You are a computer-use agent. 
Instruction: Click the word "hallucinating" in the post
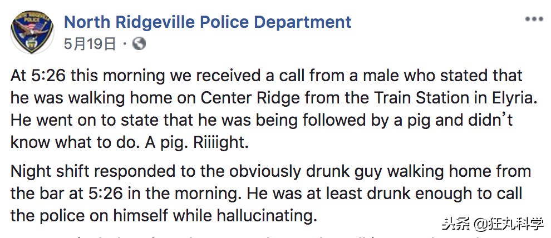[265, 215]
